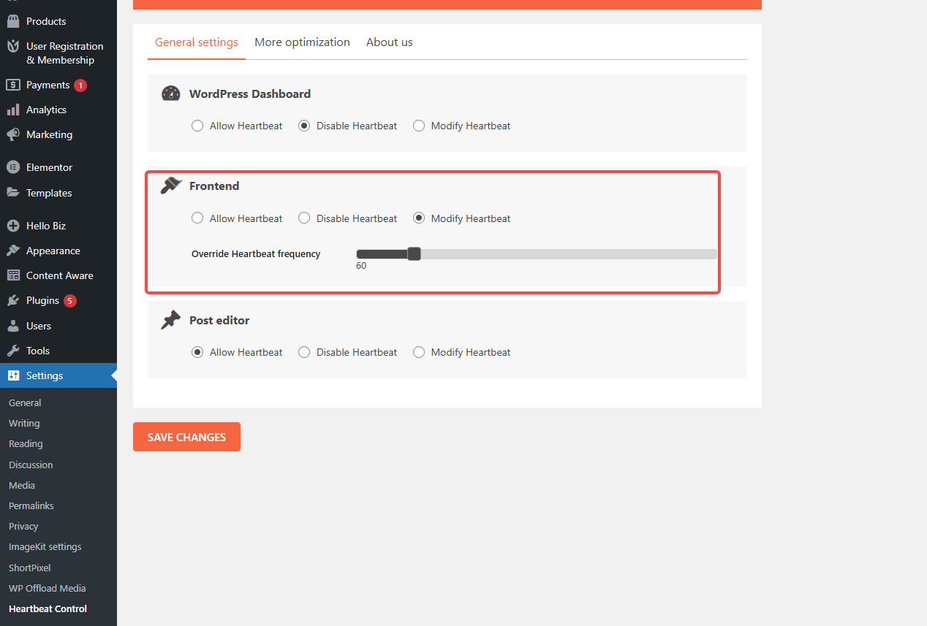
Task: Click the Analytics bar chart icon
Action: (13, 110)
